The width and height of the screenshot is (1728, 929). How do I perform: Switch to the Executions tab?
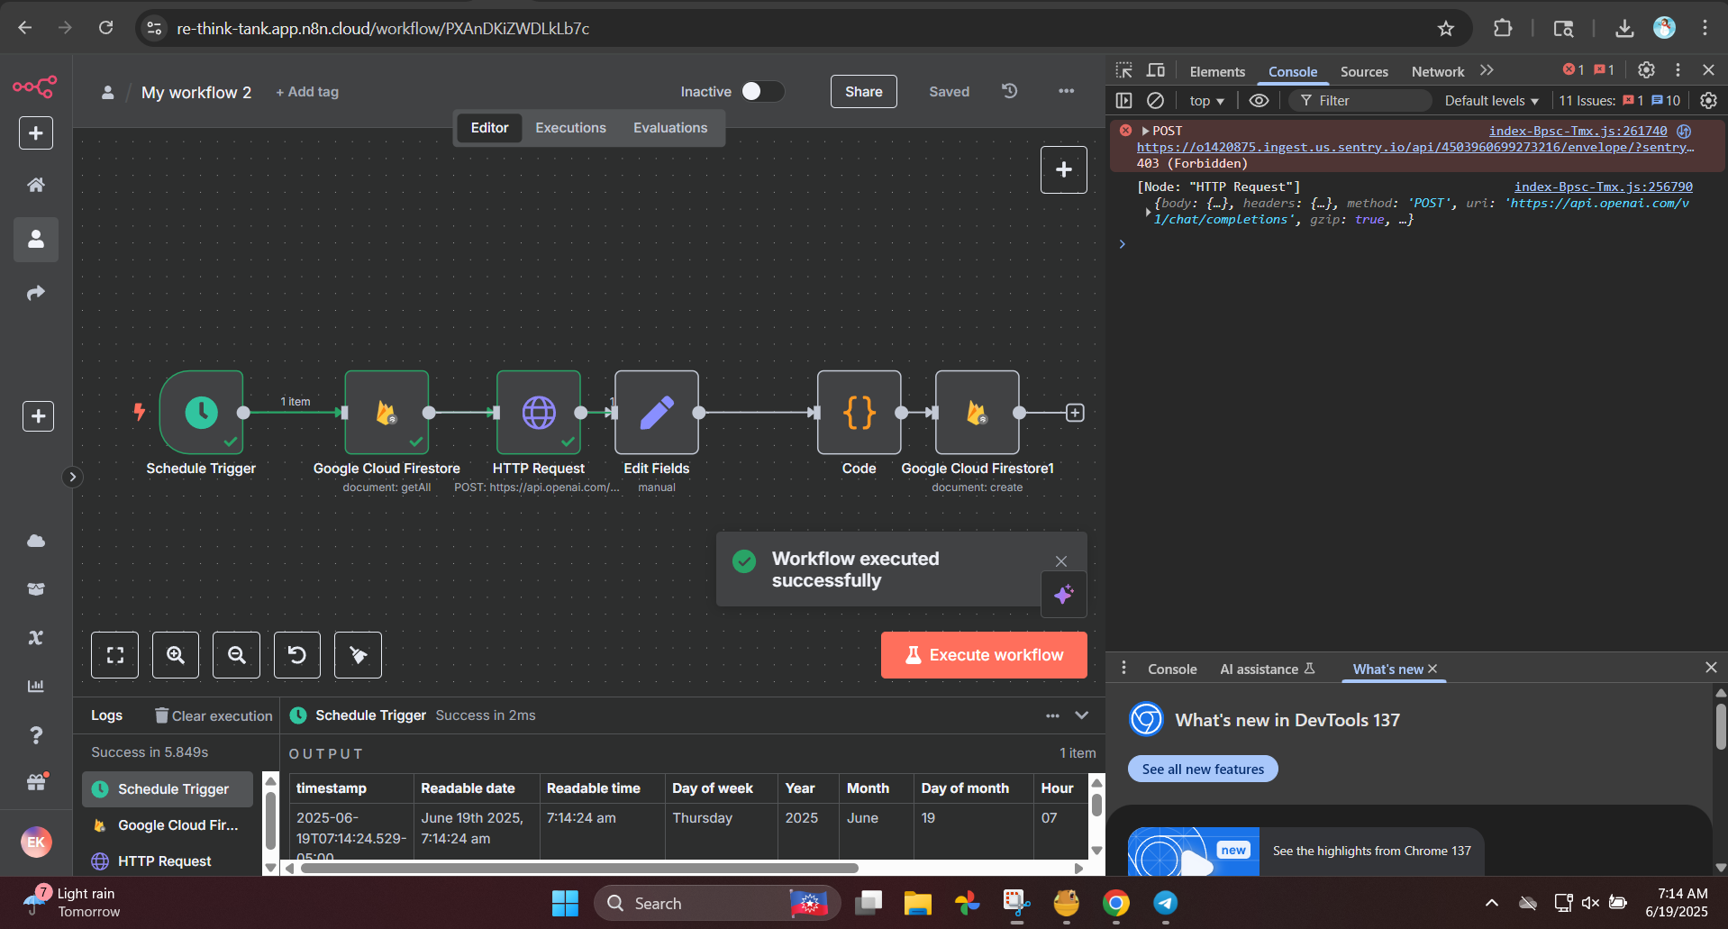click(x=570, y=128)
